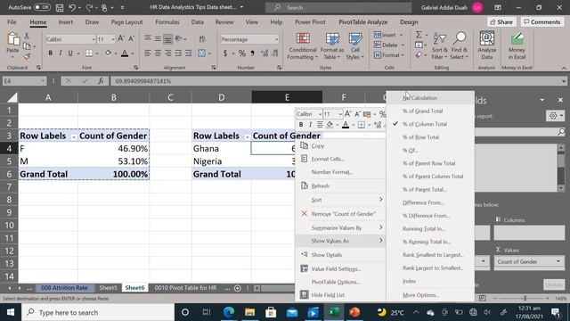The height and width of the screenshot is (321, 570).
Task: Choose % of Parent Row Total
Action: coord(430,163)
